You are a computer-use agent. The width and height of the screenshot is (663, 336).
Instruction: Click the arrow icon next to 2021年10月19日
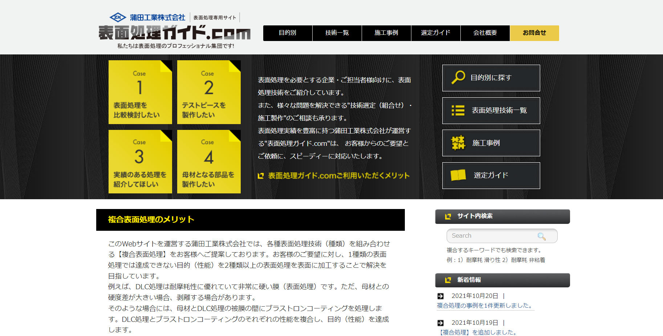[440, 323]
